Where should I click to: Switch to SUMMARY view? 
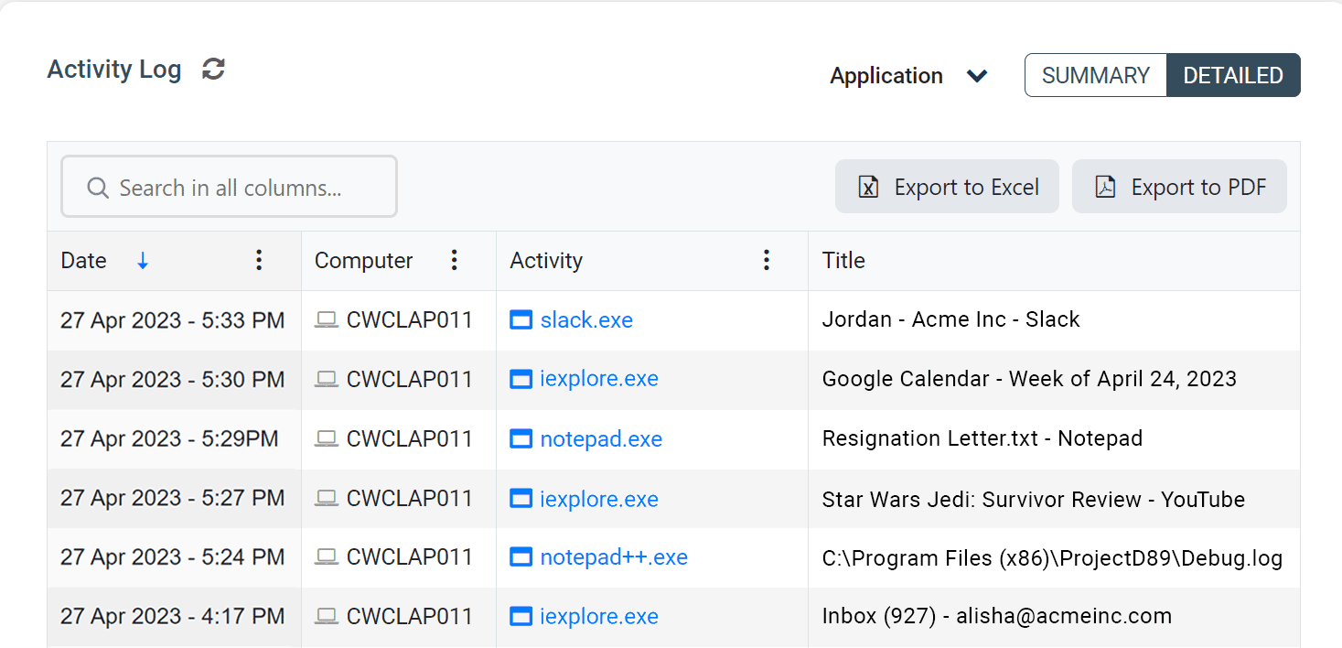tap(1095, 75)
